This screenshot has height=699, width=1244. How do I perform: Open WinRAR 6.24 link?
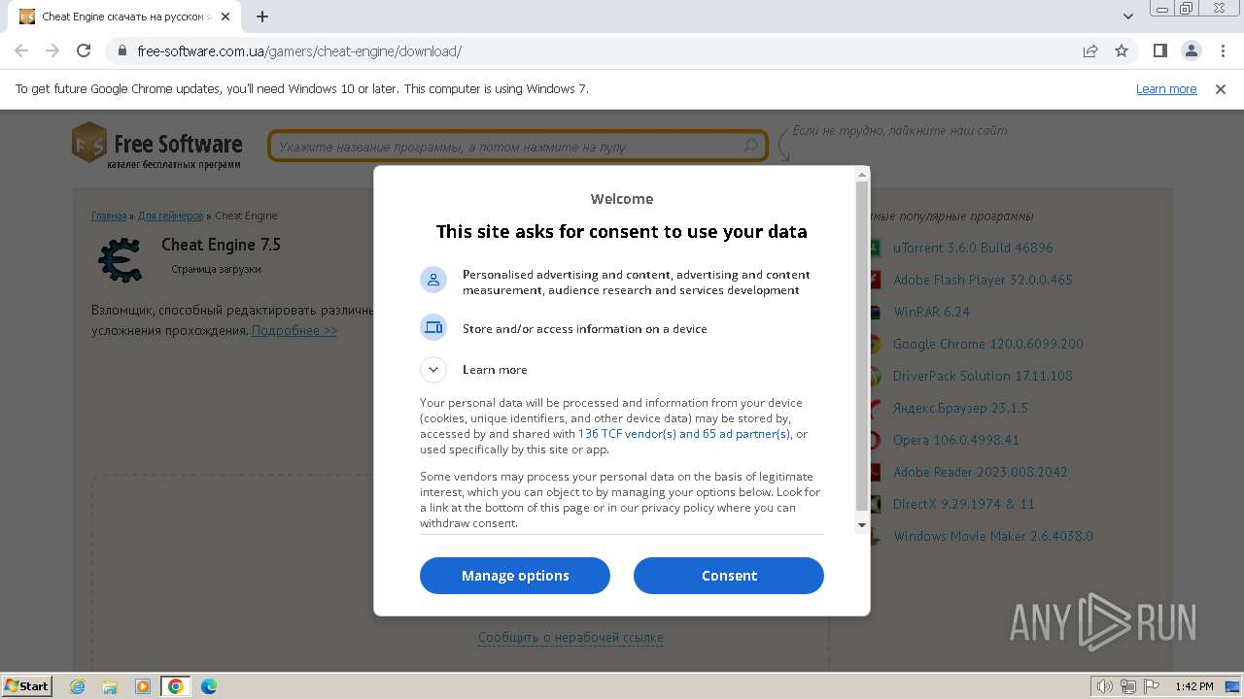931,312
